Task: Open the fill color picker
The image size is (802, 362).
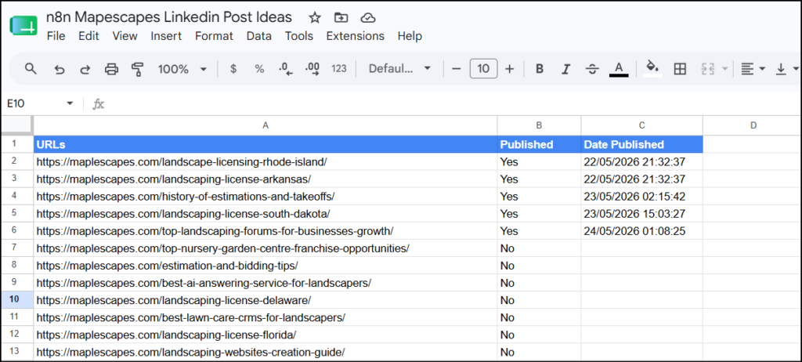Action: pos(652,69)
